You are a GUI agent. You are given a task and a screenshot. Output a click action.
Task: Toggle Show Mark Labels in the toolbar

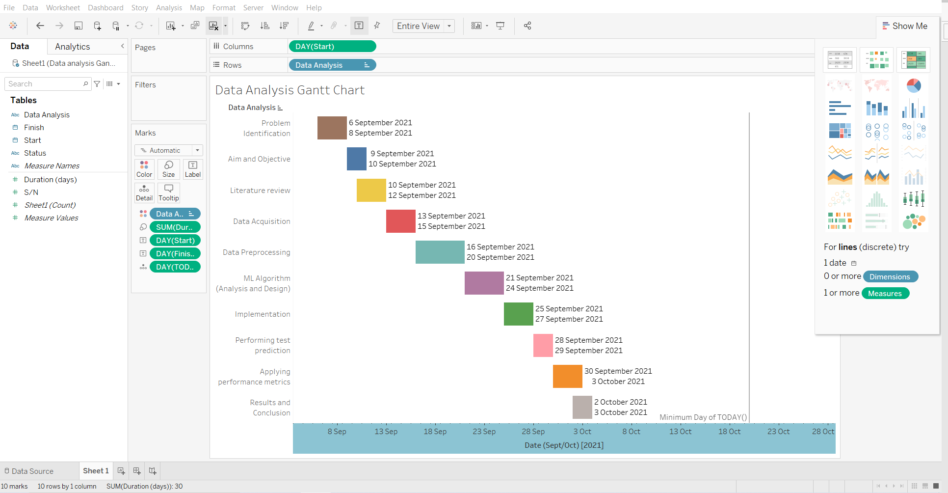359,26
